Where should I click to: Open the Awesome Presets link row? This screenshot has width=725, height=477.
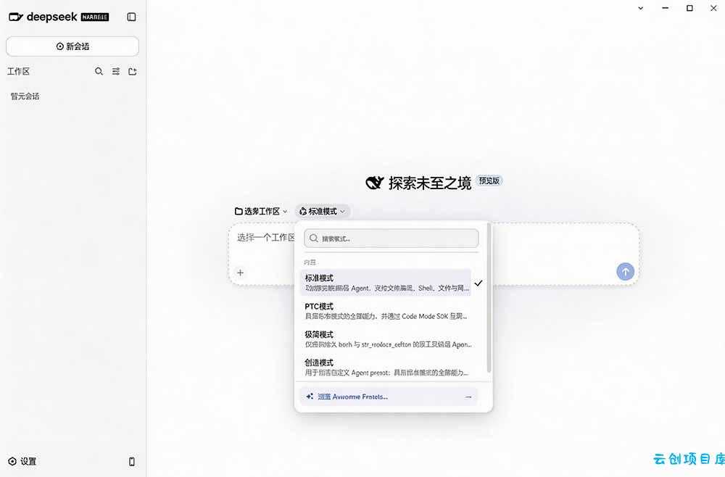(389, 397)
